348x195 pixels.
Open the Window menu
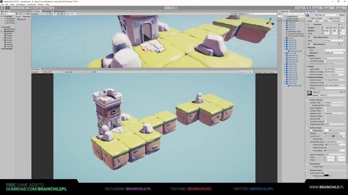click(x=41, y=4)
